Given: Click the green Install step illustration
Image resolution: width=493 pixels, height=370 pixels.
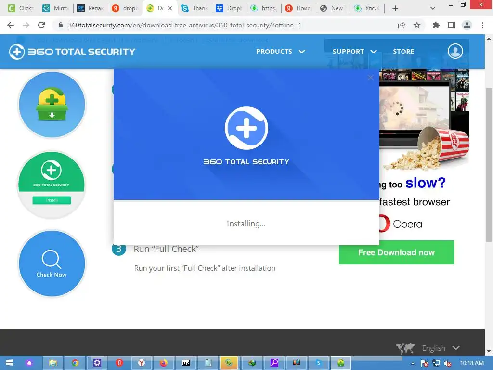Looking at the screenshot, I should pos(52,185).
